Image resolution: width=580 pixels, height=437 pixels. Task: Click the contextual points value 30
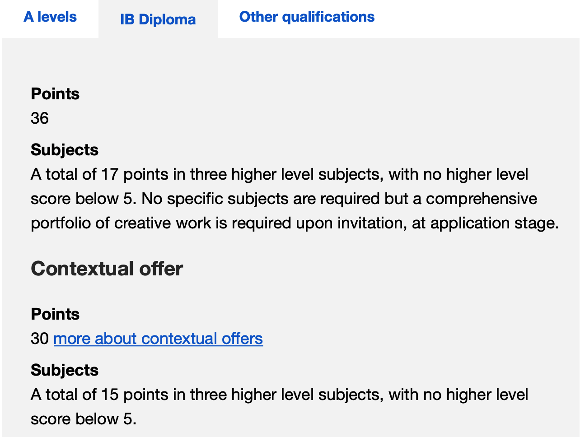point(40,339)
